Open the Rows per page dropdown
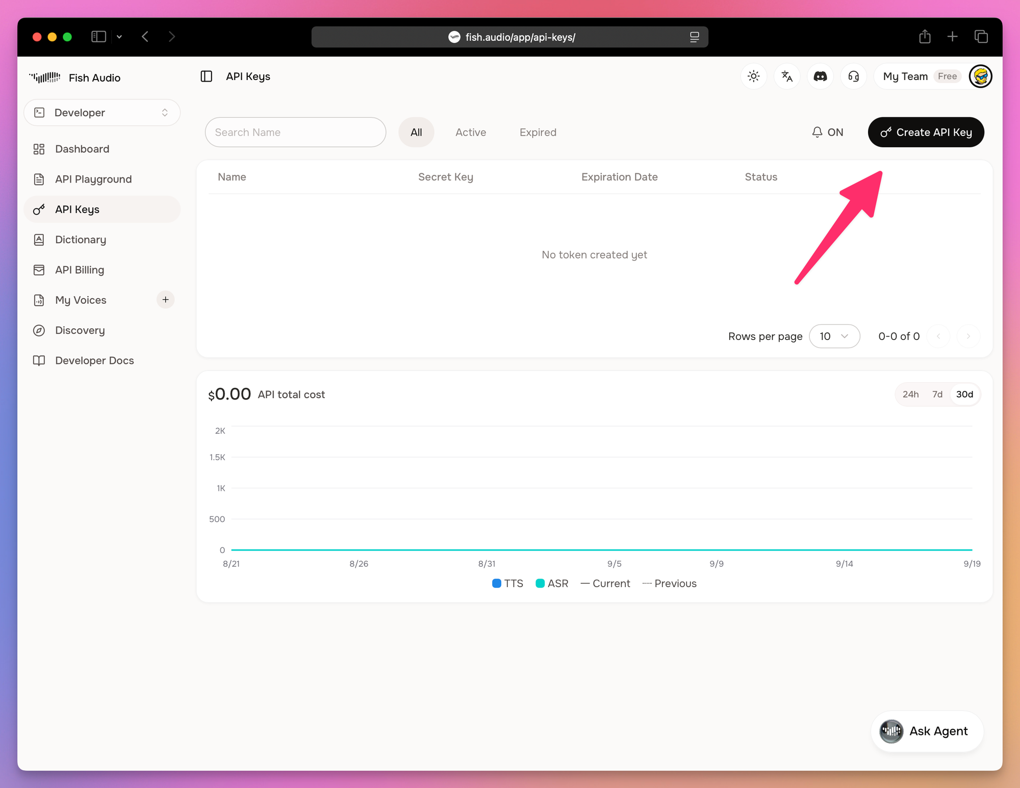This screenshot has width=1020, height=788. (834, 336)
